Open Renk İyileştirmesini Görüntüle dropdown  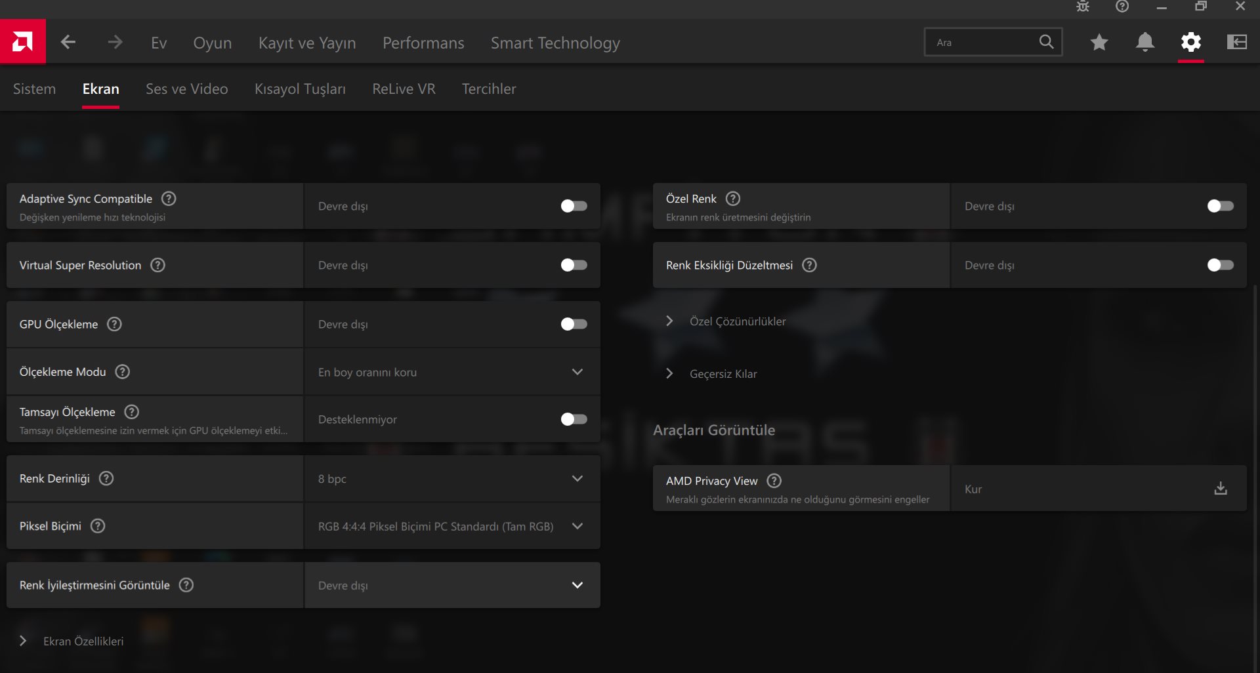[x=452, y=585]
